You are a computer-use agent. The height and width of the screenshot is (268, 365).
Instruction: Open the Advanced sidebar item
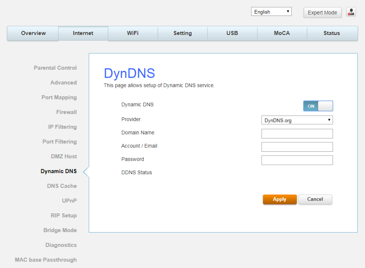(x=64, y=83)
